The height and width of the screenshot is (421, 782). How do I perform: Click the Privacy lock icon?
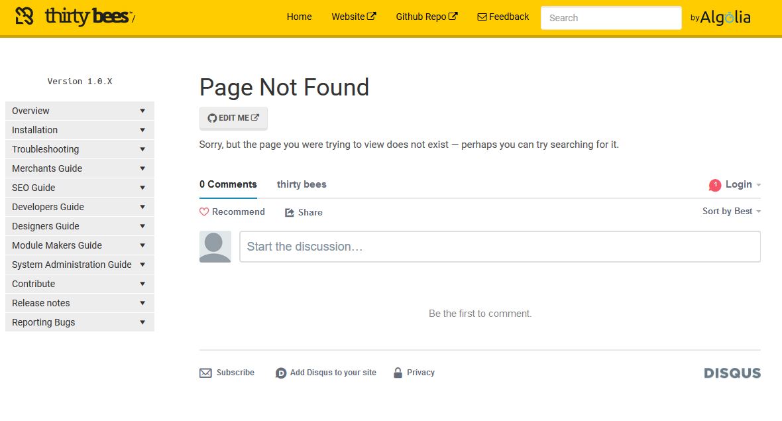[398, 373]
